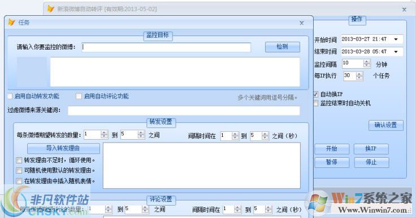
Task: Click the 监控间隔 minutes spinner field
Action: click(353, 63)
